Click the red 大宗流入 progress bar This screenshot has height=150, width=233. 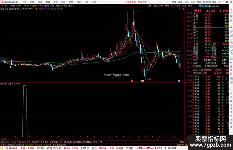point(206,73)
